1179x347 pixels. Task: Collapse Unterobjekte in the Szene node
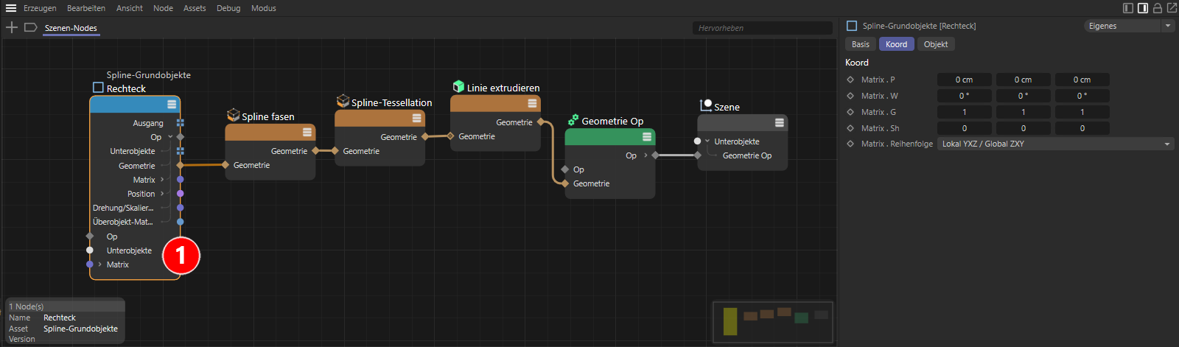707,141
